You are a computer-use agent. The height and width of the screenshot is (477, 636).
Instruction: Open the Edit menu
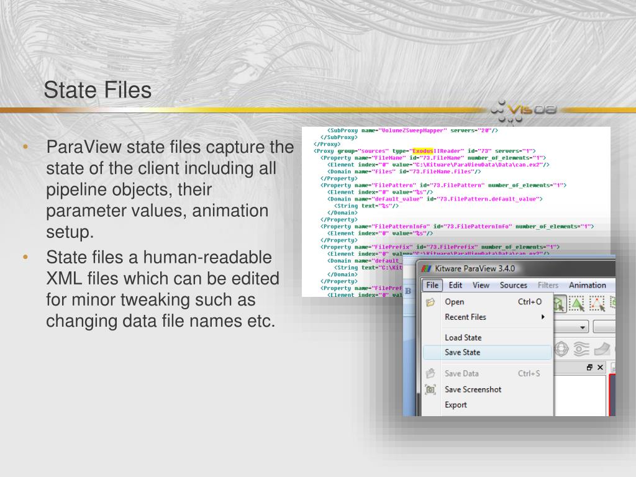pyautogui.click(x=455, y=285)
